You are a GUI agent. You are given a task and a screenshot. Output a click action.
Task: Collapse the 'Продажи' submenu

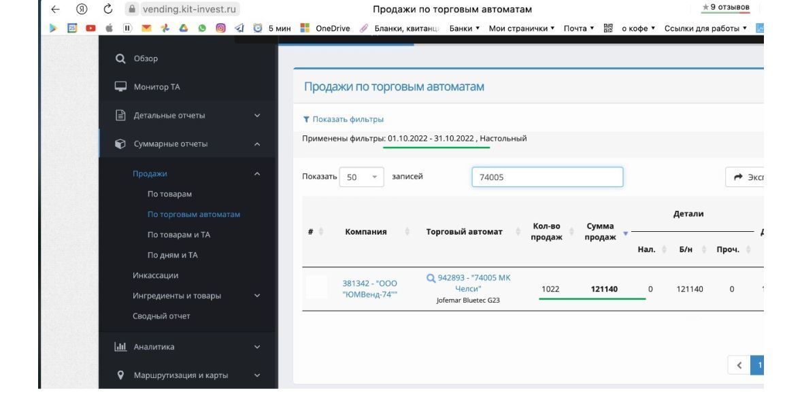197,174
